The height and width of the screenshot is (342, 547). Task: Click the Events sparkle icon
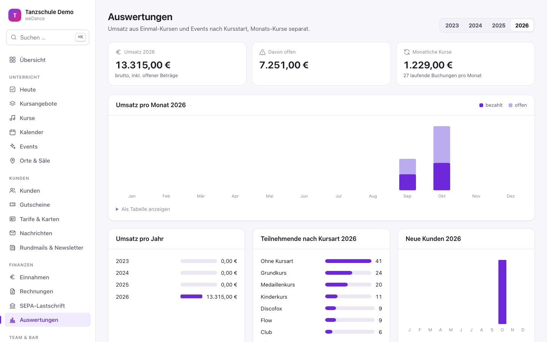tap(13, 146)
